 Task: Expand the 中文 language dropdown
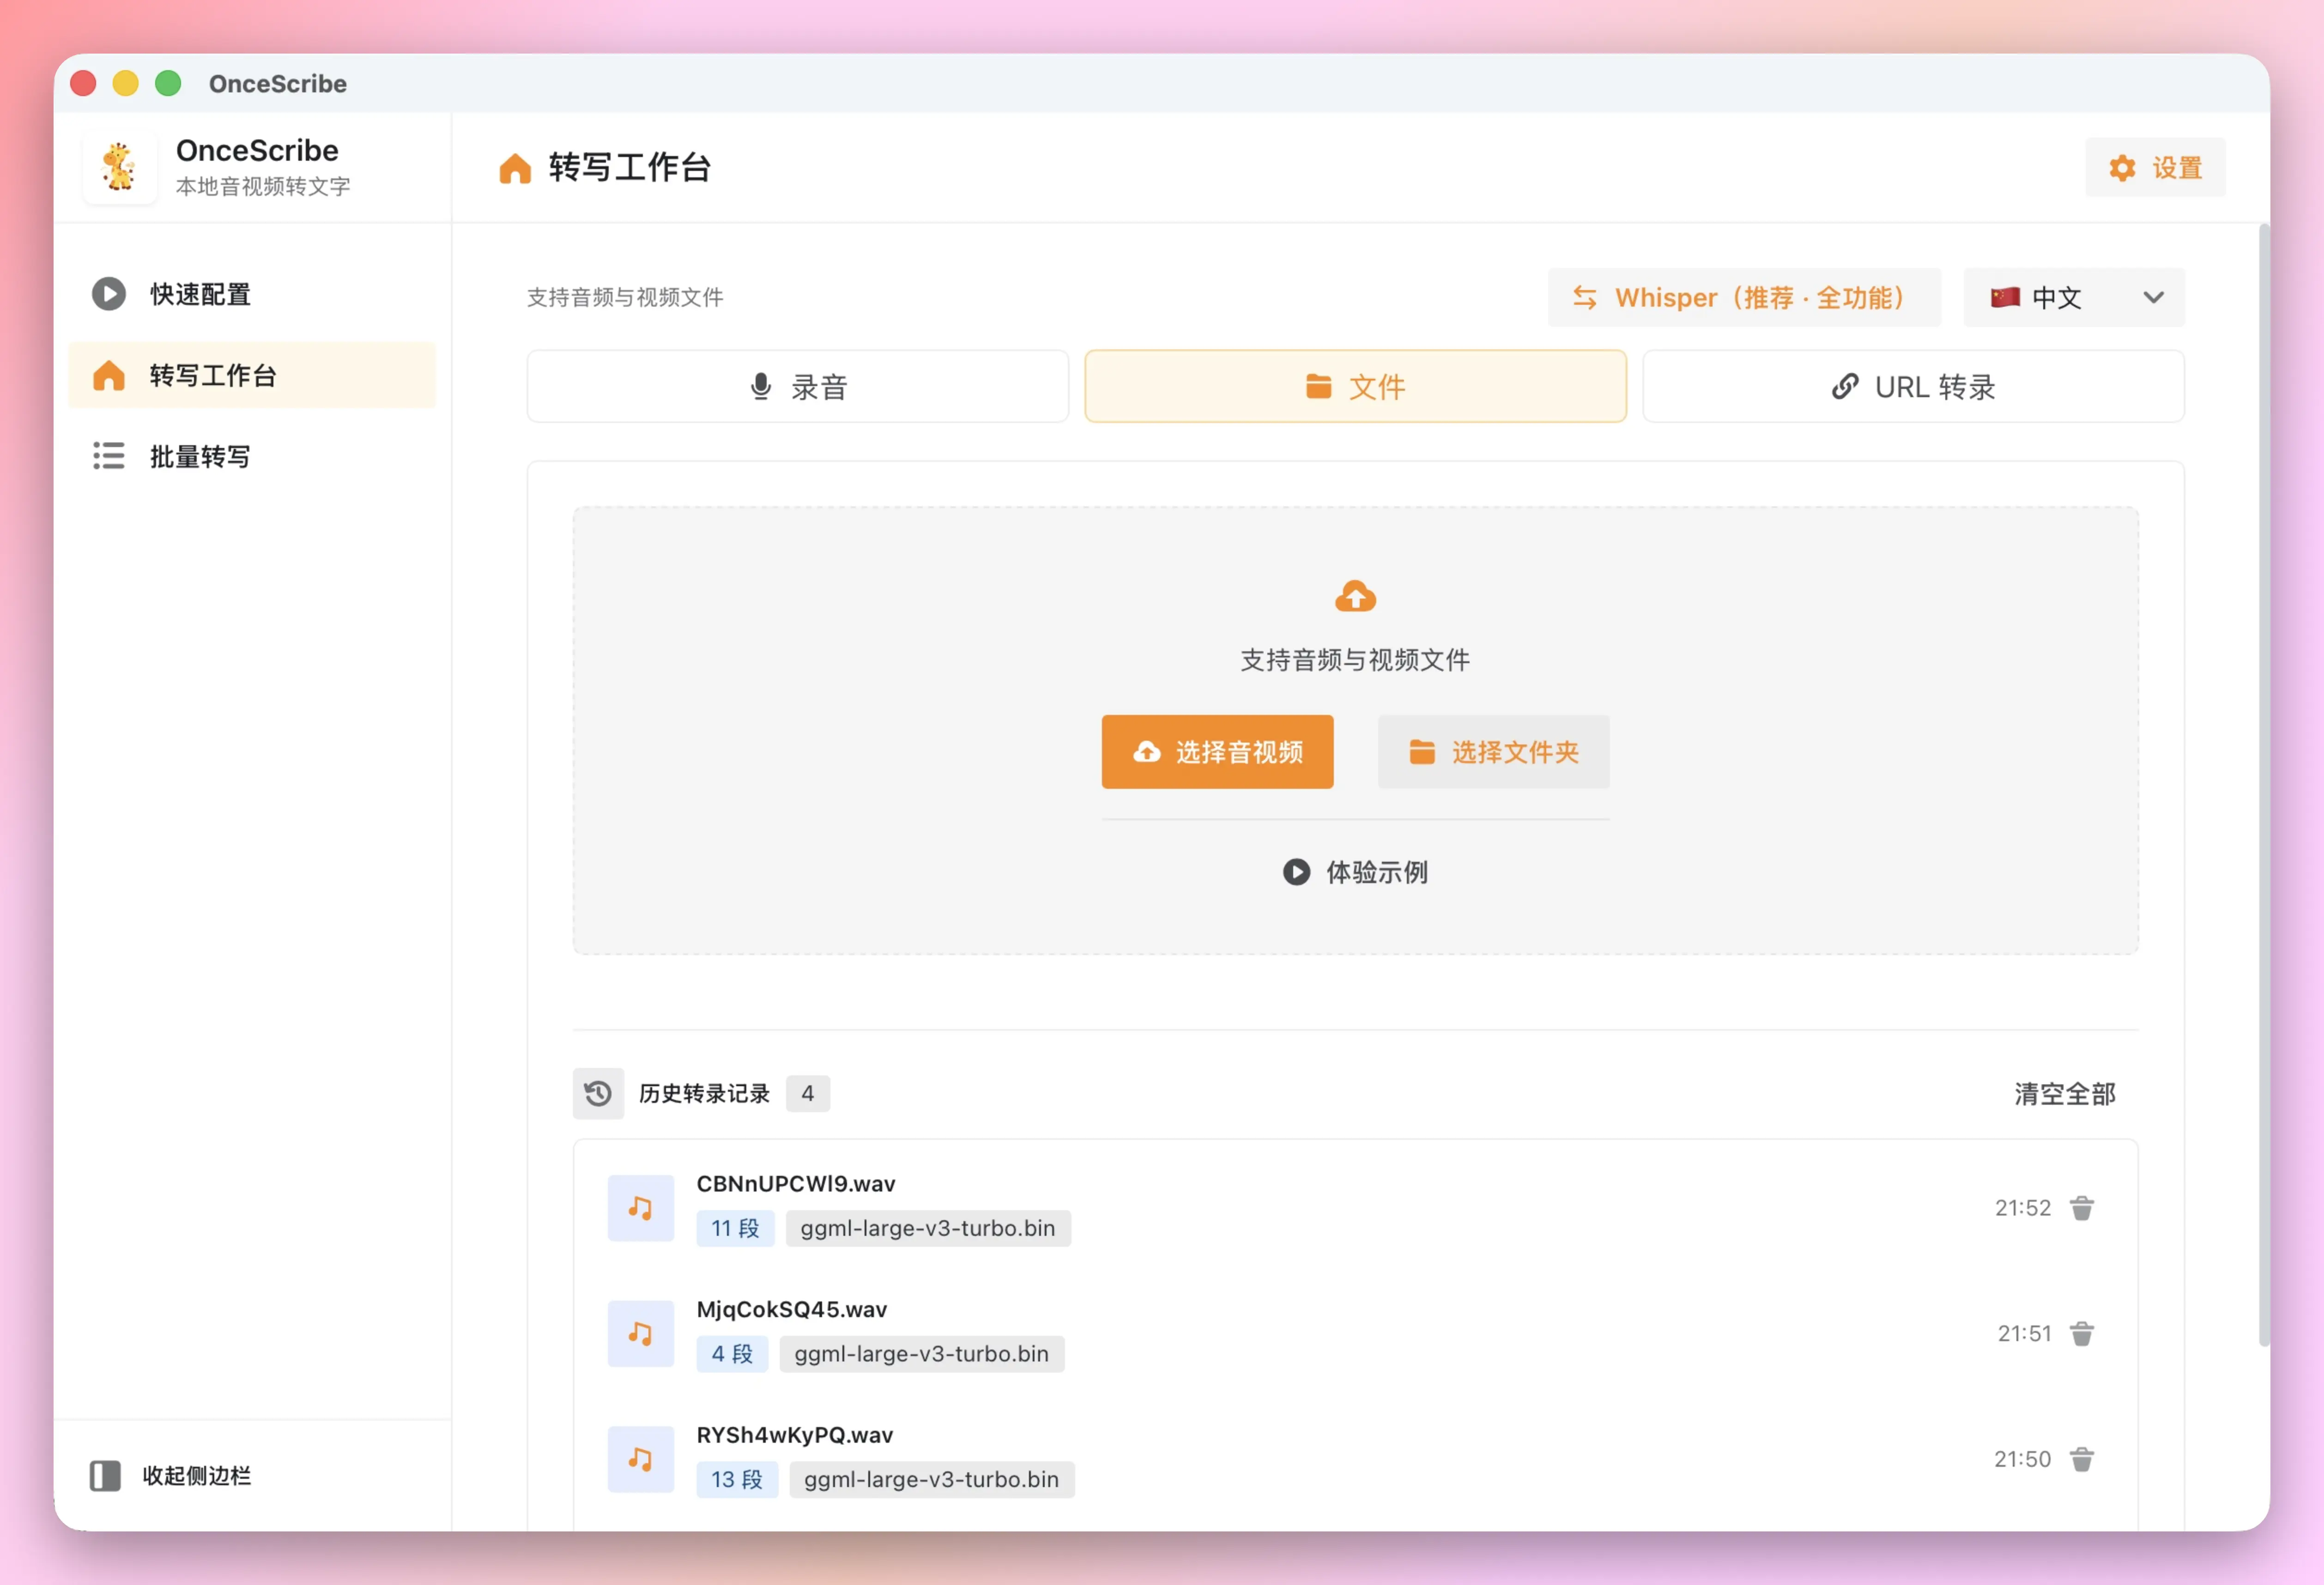pyautogui.click(x=2074, y=297)
